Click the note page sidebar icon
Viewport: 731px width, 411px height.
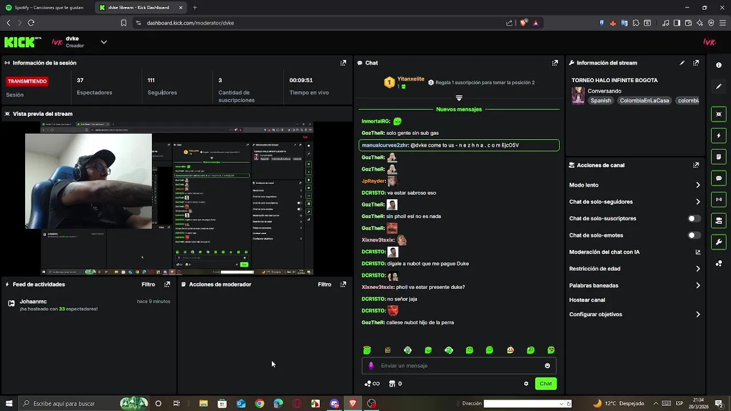pos(718,157)
